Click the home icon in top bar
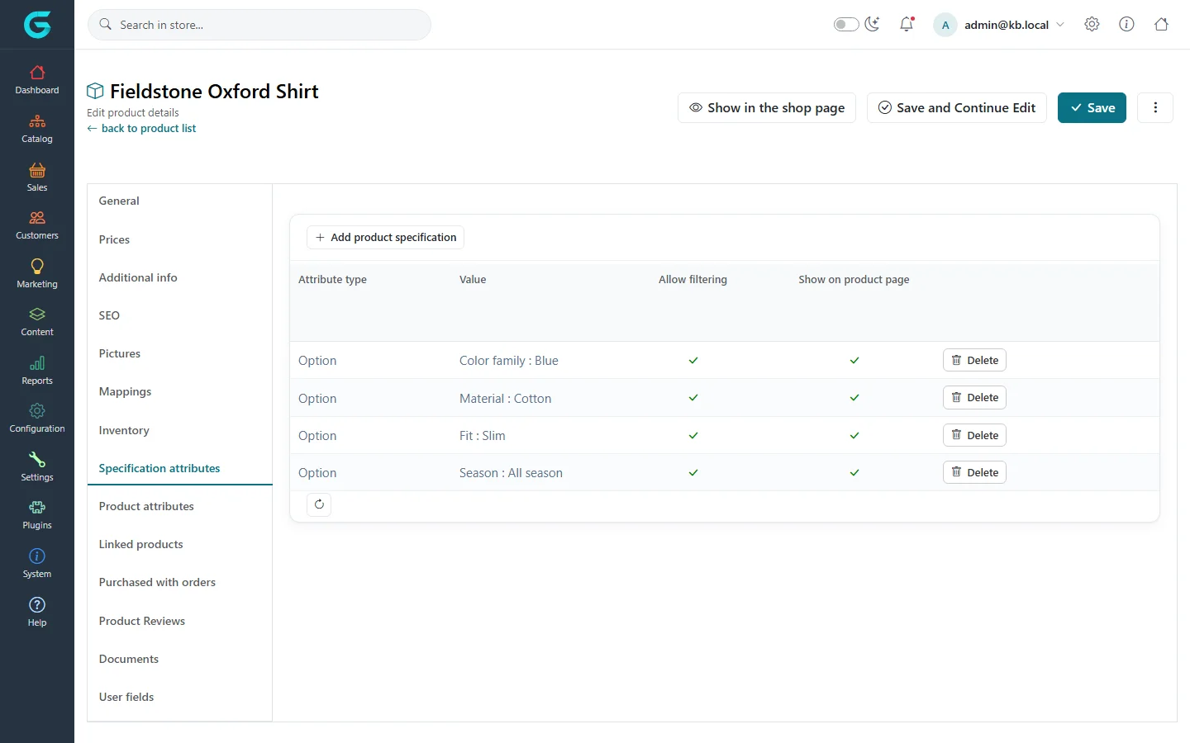The width and height of the screenshot is (1190, 743). (1161, 24)
